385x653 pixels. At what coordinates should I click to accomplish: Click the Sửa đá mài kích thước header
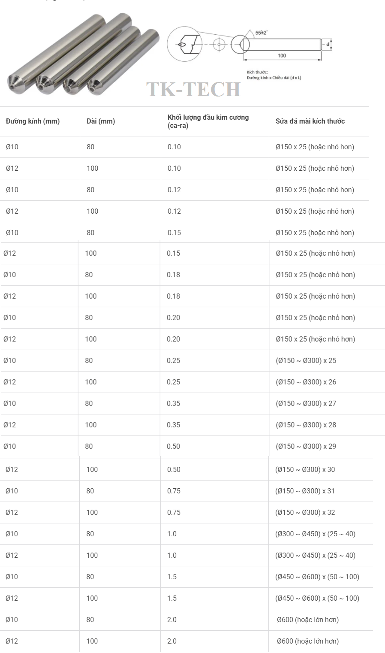point(310,121)
